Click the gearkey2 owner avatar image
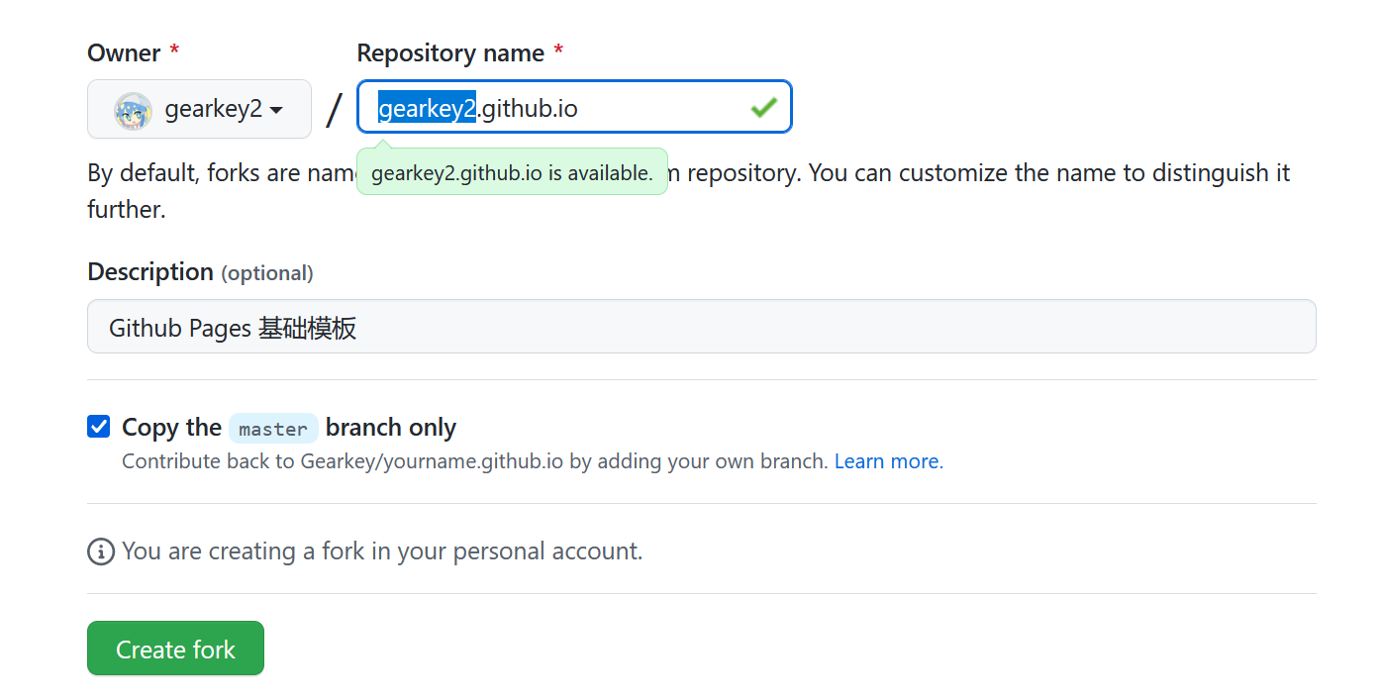The image size is (1383, 700). coord(133,111)
